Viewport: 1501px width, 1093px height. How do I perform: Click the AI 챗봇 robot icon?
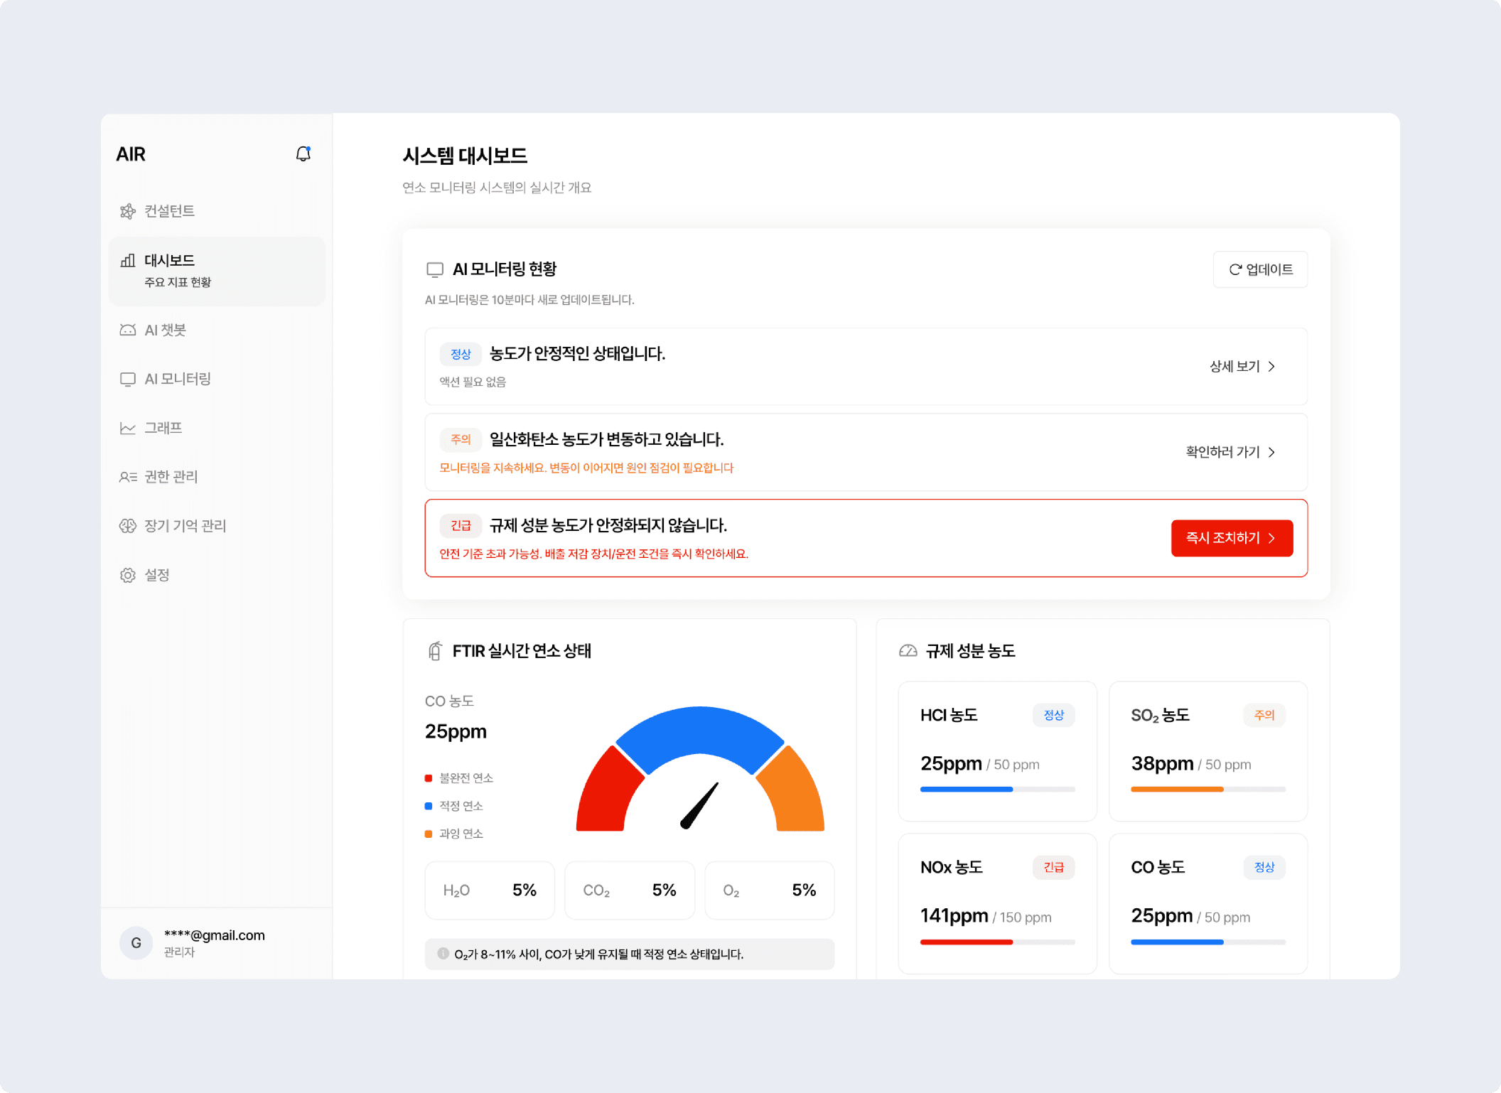click(x=128, y=330)
